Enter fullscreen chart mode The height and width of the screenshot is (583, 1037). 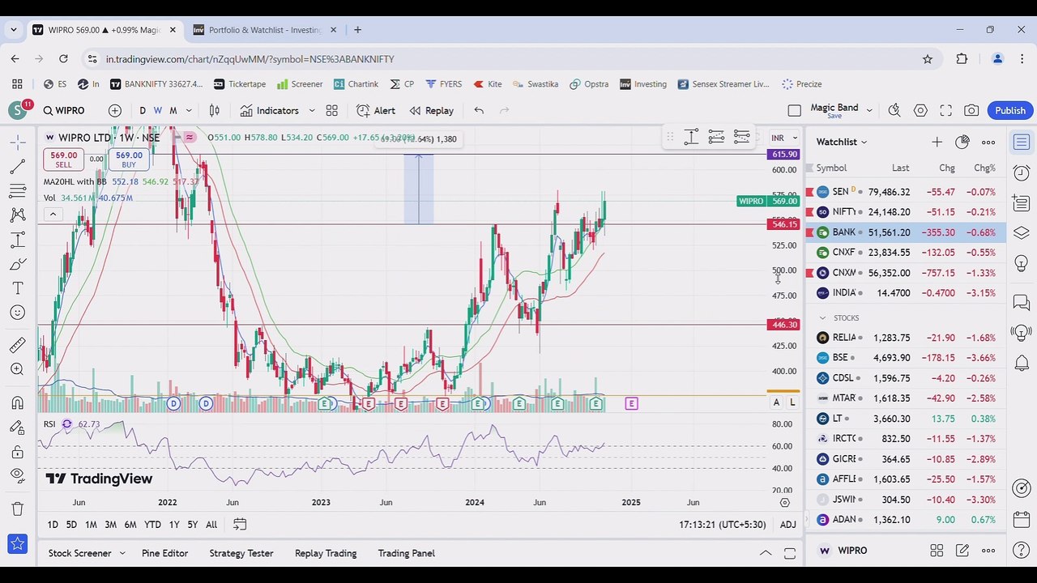[945, 111]
